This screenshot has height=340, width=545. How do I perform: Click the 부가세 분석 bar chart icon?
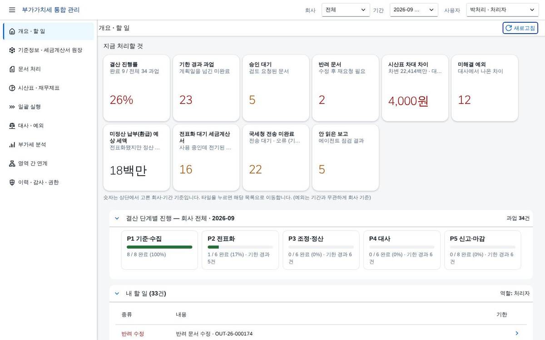click(12, 145)
